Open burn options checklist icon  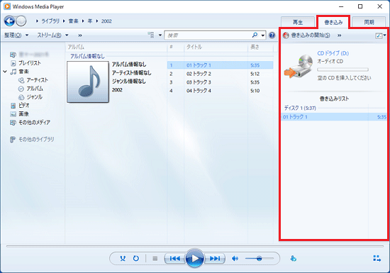(x=379, y=35)
